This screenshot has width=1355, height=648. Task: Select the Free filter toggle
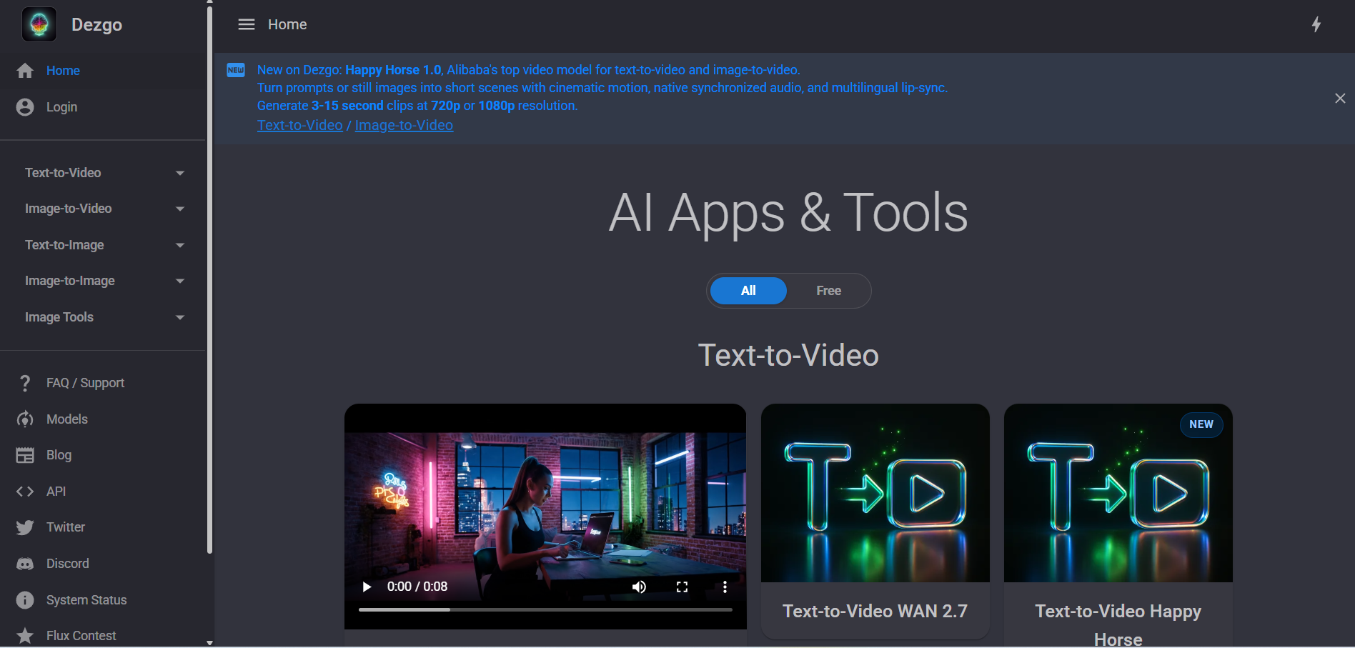(x=828, y=291)
